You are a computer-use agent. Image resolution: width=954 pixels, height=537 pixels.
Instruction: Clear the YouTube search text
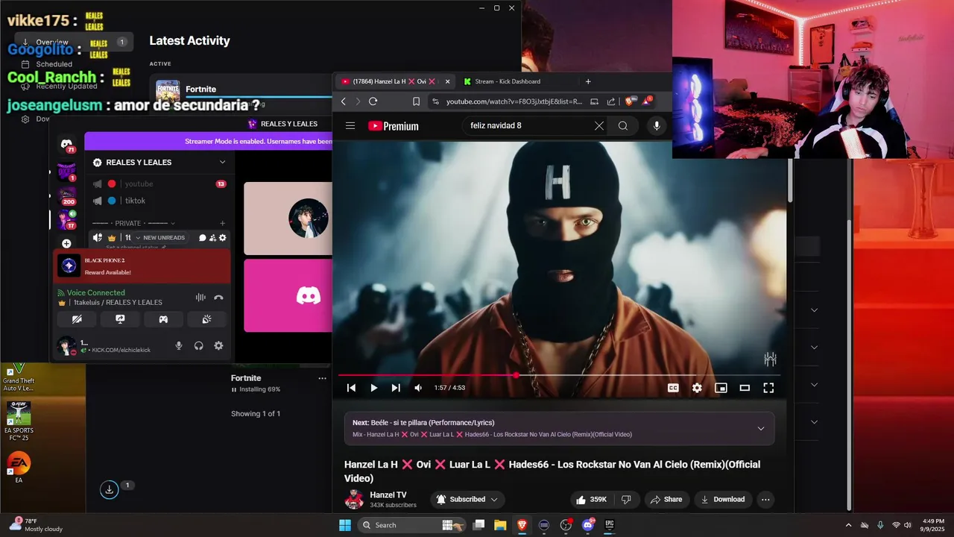599,125
